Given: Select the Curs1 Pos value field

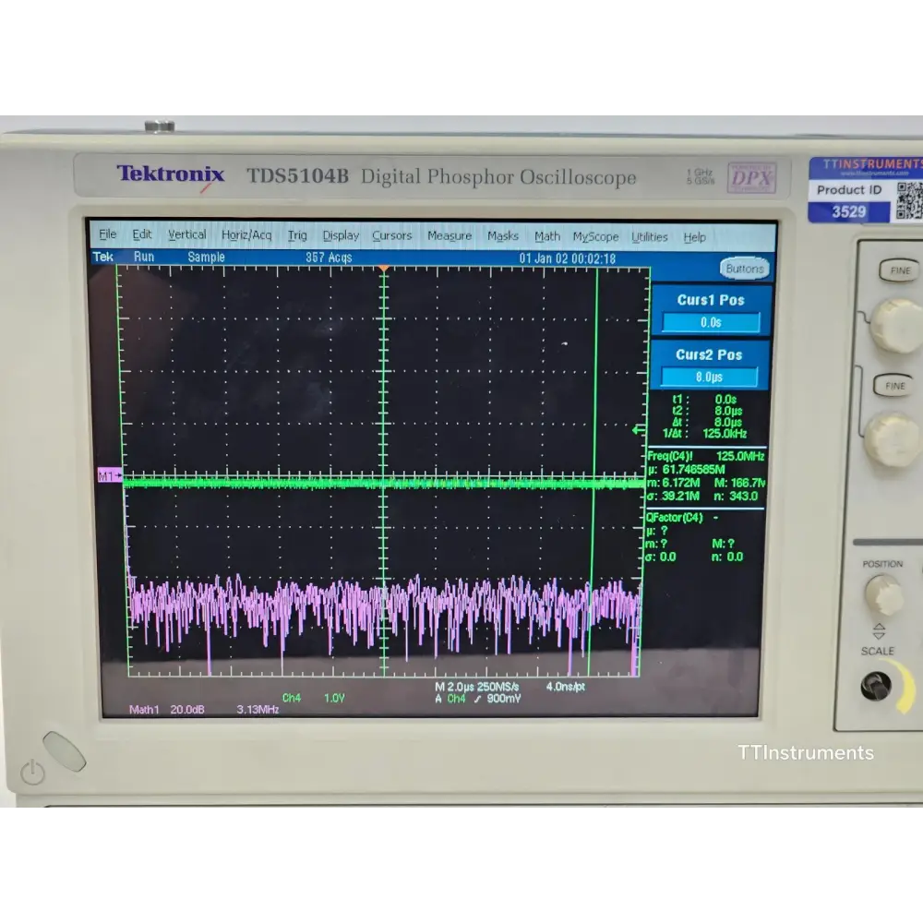Looking at the screenshot, I should point(711,322).
